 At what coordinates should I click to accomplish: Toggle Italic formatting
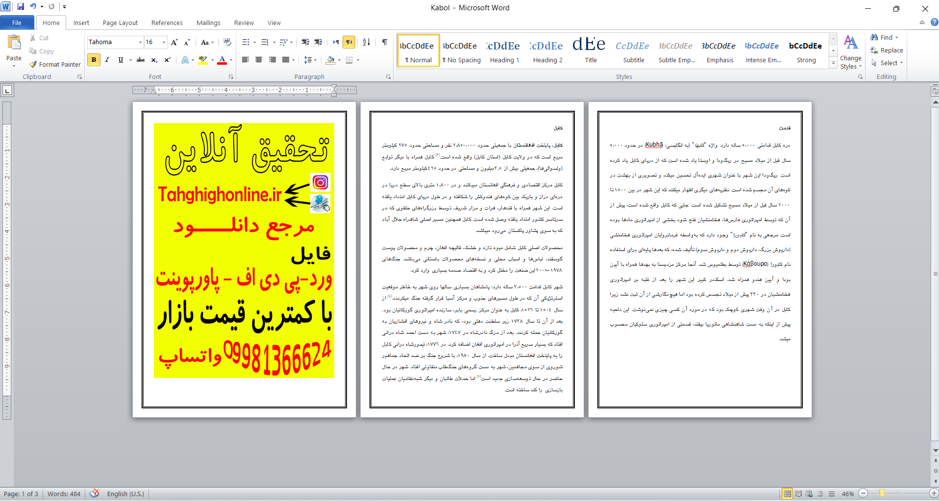click(107, 60)
